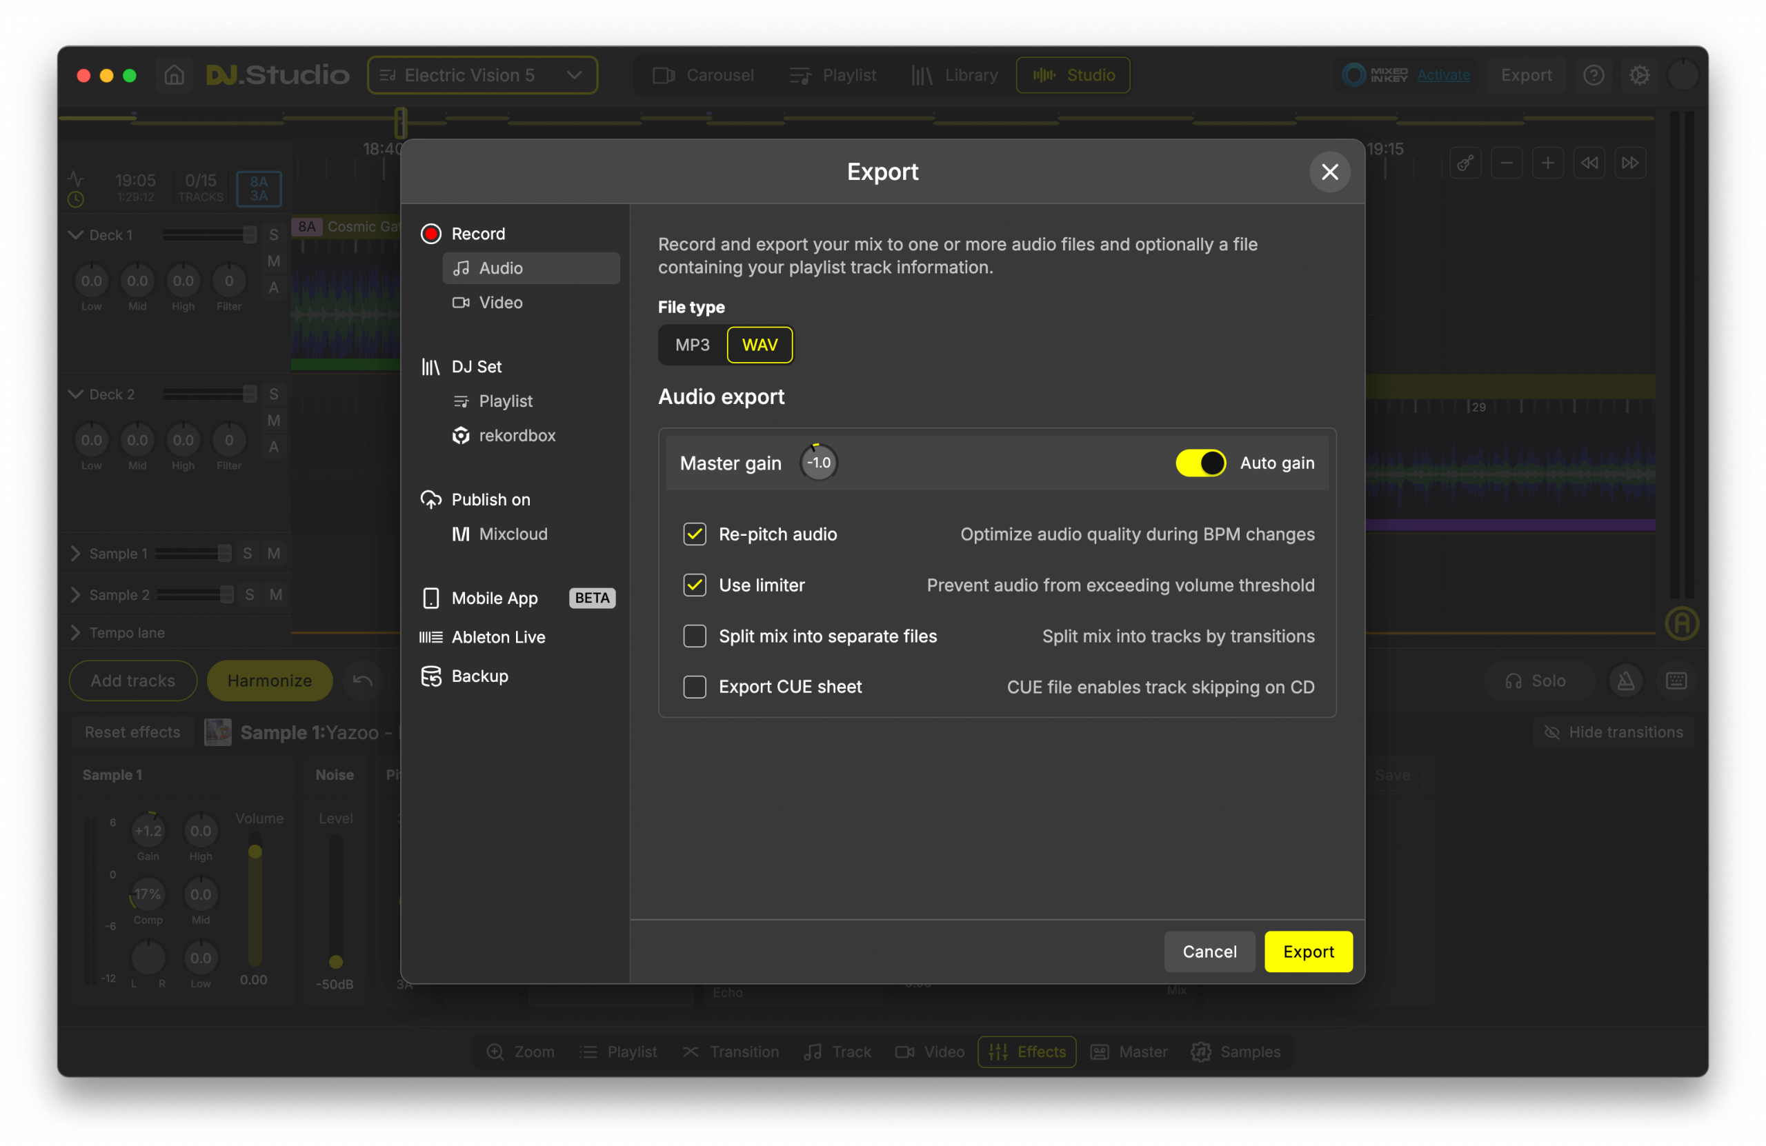
Task: Enable Split mix into separate files
Action: pos(695,636)
